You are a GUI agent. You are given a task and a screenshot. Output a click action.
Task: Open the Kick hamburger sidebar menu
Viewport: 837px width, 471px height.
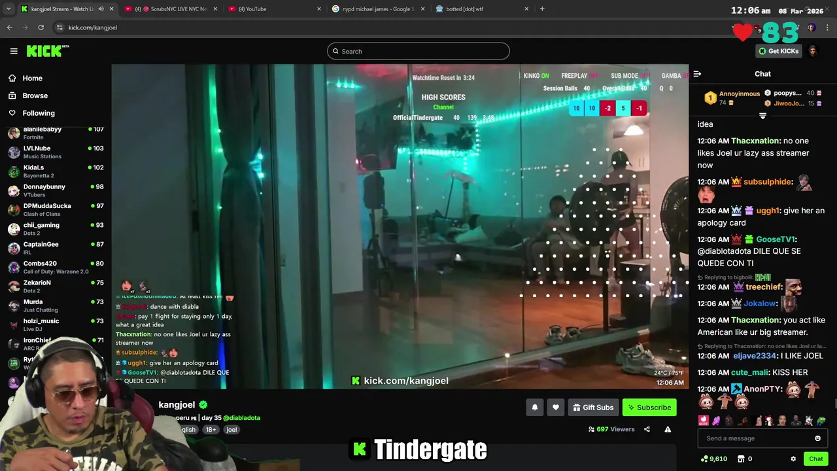[x=14, y=51]
